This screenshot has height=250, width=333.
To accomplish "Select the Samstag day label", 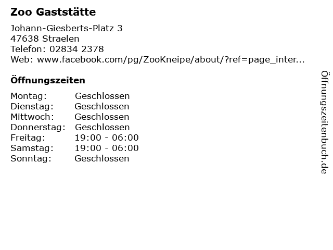I will tap(32, 148).
